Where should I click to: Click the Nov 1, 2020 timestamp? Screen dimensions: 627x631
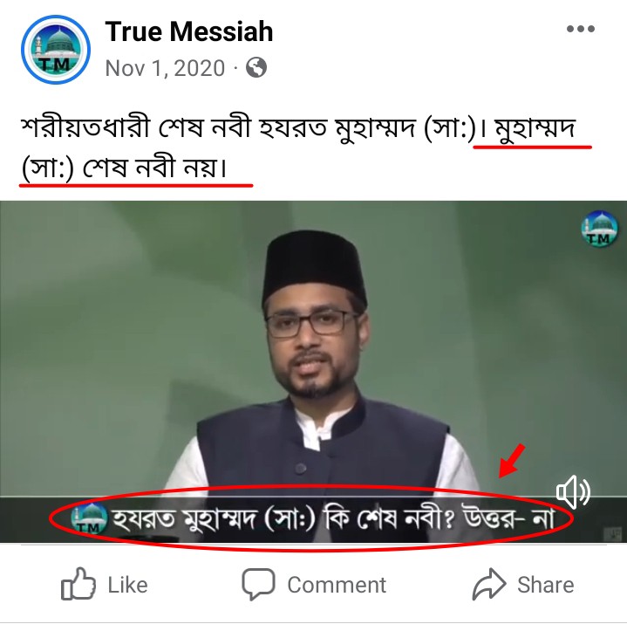click(165, 67)
